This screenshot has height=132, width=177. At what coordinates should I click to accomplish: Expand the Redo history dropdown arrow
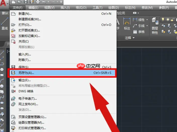(57, 2)
